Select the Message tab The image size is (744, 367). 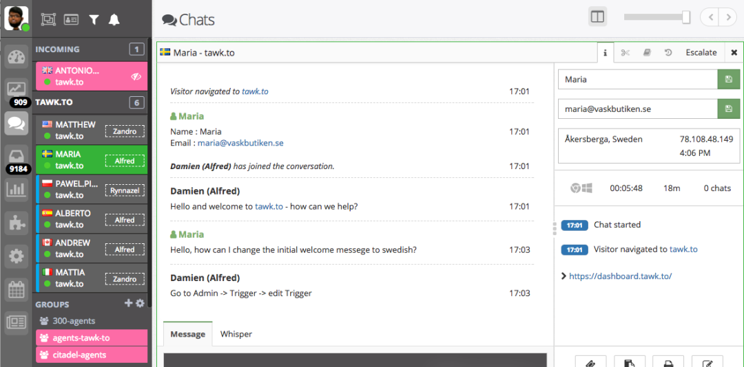coord(187,334)
